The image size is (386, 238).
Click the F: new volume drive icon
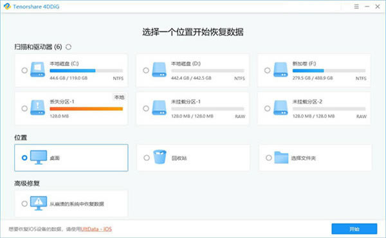pyautogui.click(x=280, y=69)
